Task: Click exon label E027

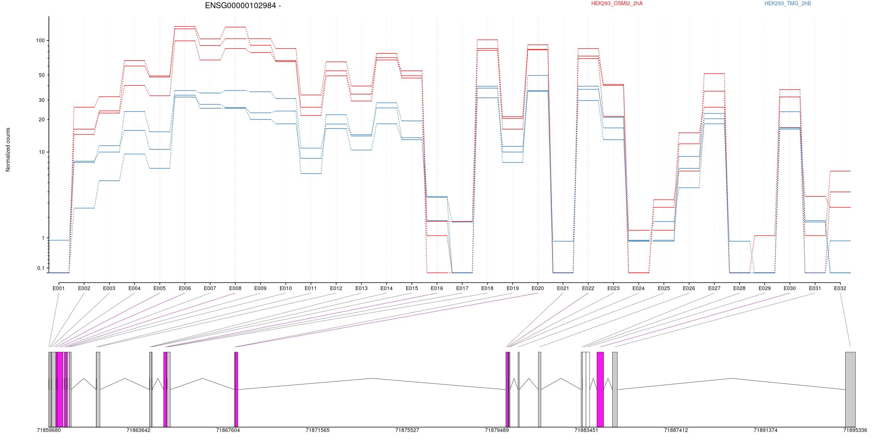Action: 714,288
